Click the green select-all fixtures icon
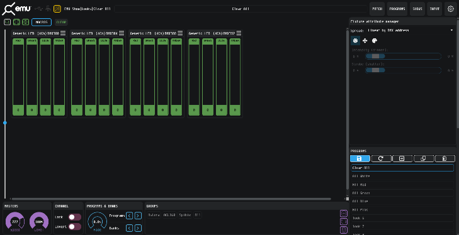Image resolution: width=459 pixels, height=235 pixels. coord(16,22)
